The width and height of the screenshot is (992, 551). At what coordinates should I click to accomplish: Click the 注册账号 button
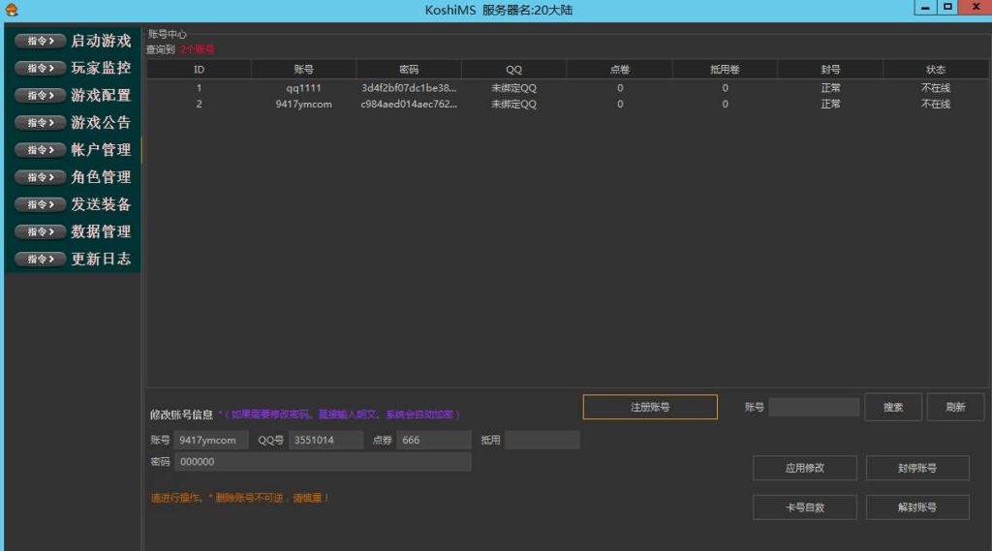pos(650,408)
